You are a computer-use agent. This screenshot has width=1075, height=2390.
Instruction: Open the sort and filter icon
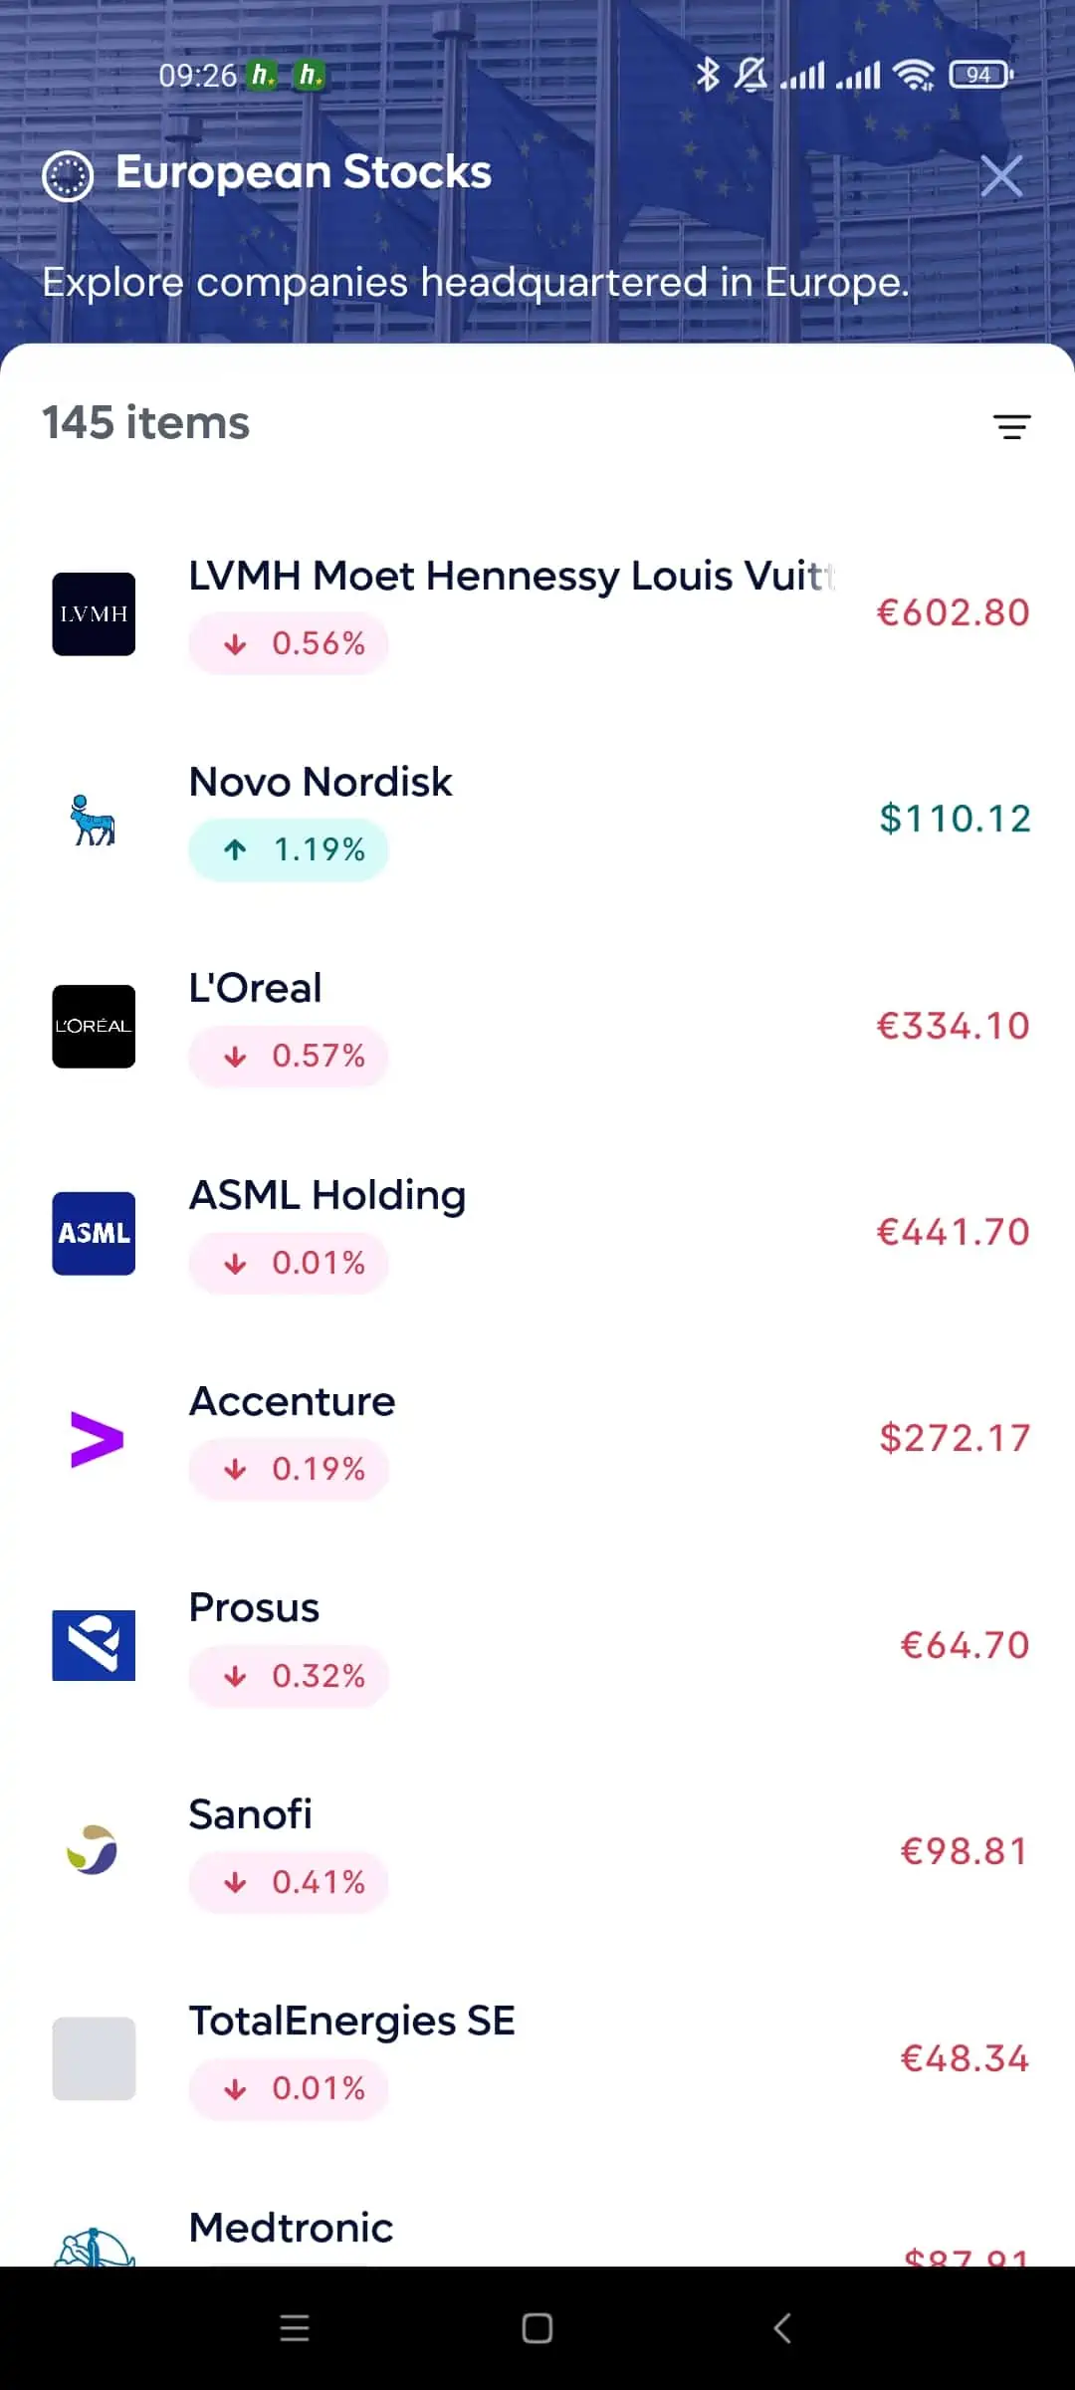pos(1011,426)
